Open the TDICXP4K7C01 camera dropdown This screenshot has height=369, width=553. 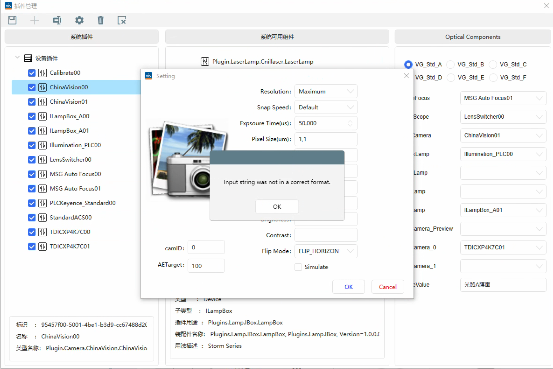coord(503,247)
